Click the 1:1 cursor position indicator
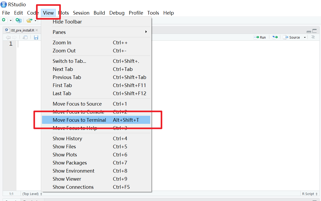Image resolution: width=321 pixels, height=201 pixels. tap(11, 194)
